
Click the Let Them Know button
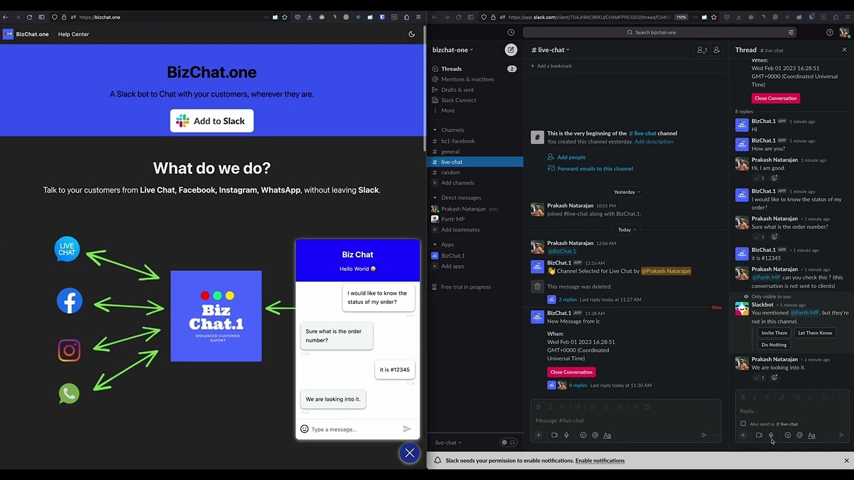(815, 333)
